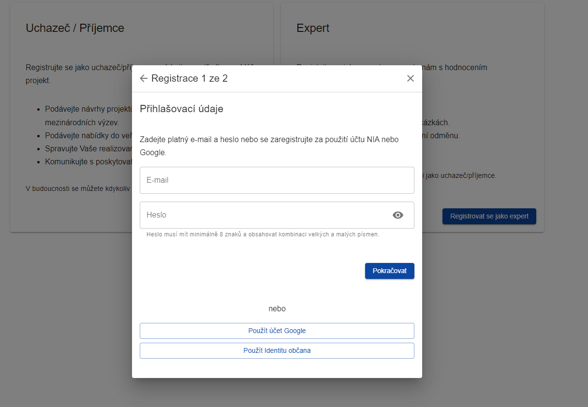Click the 'V budoucnosti se můžete kdykoliv' text
The image size is (588, 407).
pos(78,189)
